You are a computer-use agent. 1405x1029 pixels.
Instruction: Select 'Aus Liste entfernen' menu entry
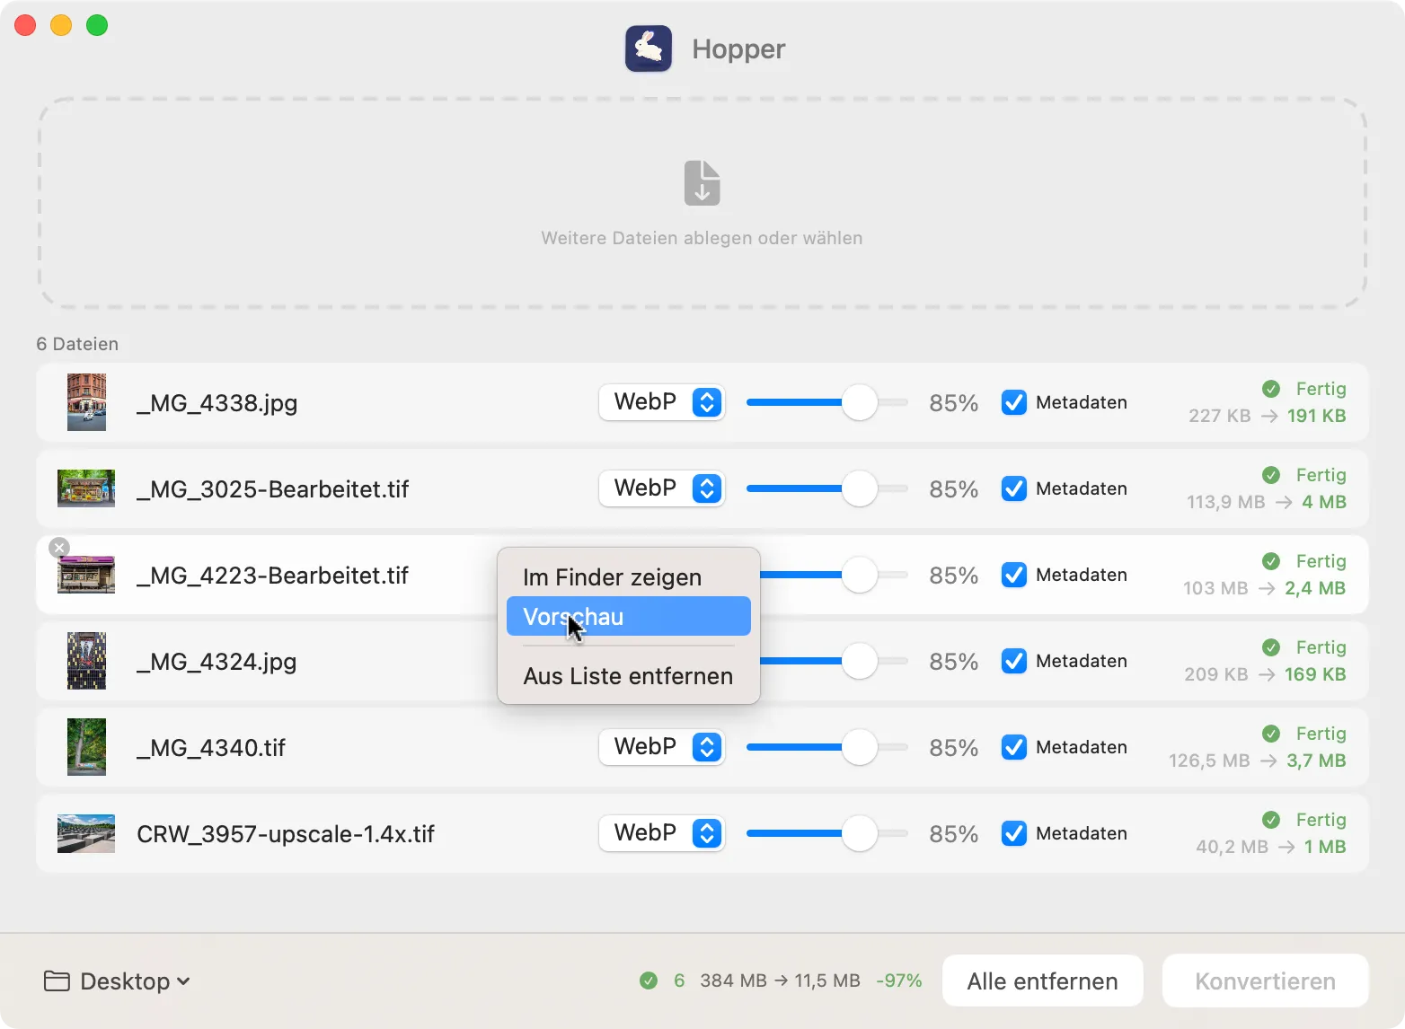point(628,676)
